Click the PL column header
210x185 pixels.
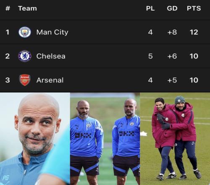point(150,8)
